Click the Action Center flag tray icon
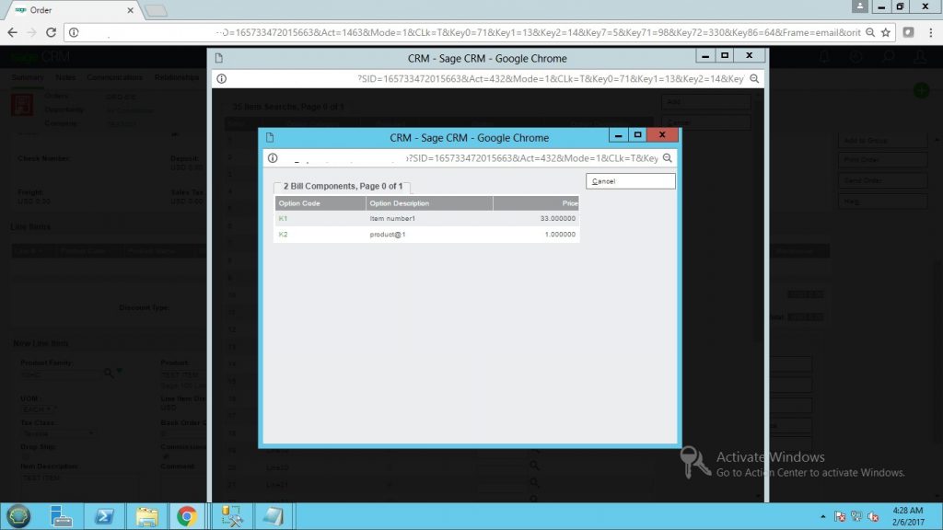Viewport: 943px width, 530px height. [840, 517]
